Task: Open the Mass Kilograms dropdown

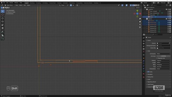Action: pyautogui.click(x=163, y=65)
